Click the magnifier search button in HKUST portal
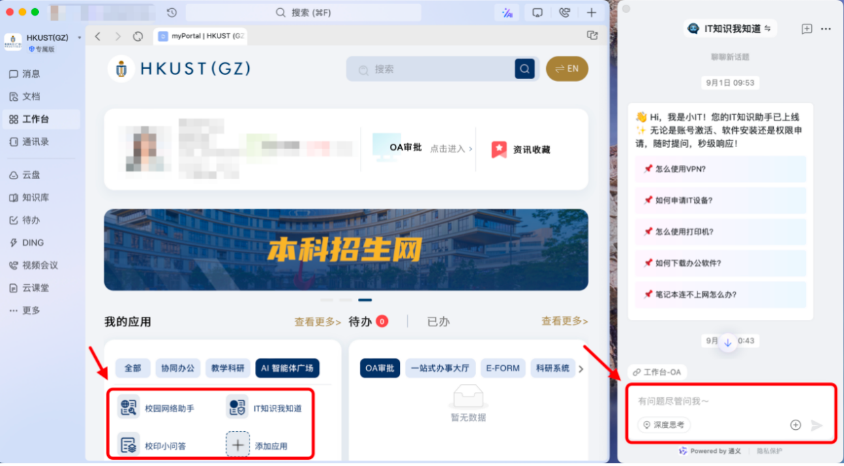 [524, 69]
